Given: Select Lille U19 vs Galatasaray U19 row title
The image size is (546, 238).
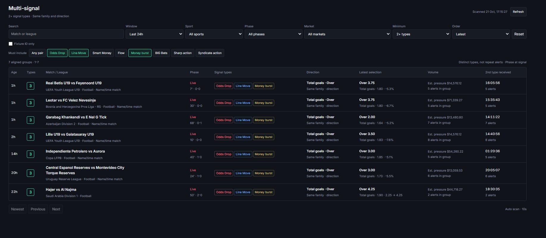Looking at the screenshot, I should coord(70,134).
